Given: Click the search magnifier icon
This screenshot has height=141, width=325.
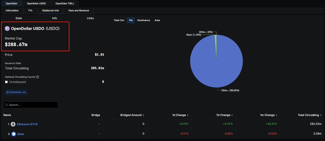Looking at the screenshot, I should coord(6,105).
